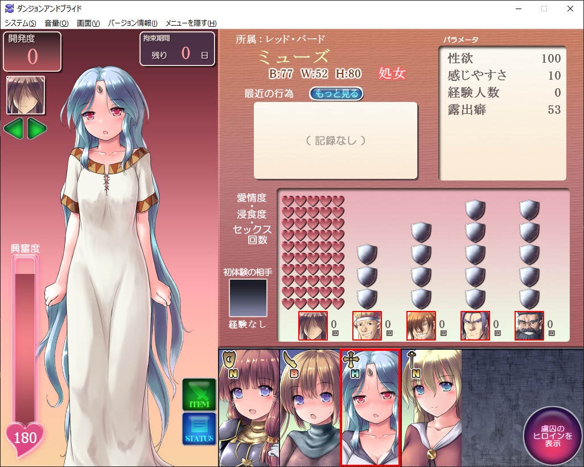The image size is (584, 467).
Task: Click the app icon in the title bar
Action: point(9,8)
